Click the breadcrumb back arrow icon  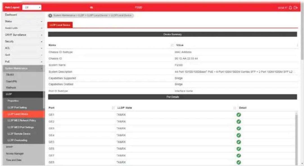coord(50,15)
